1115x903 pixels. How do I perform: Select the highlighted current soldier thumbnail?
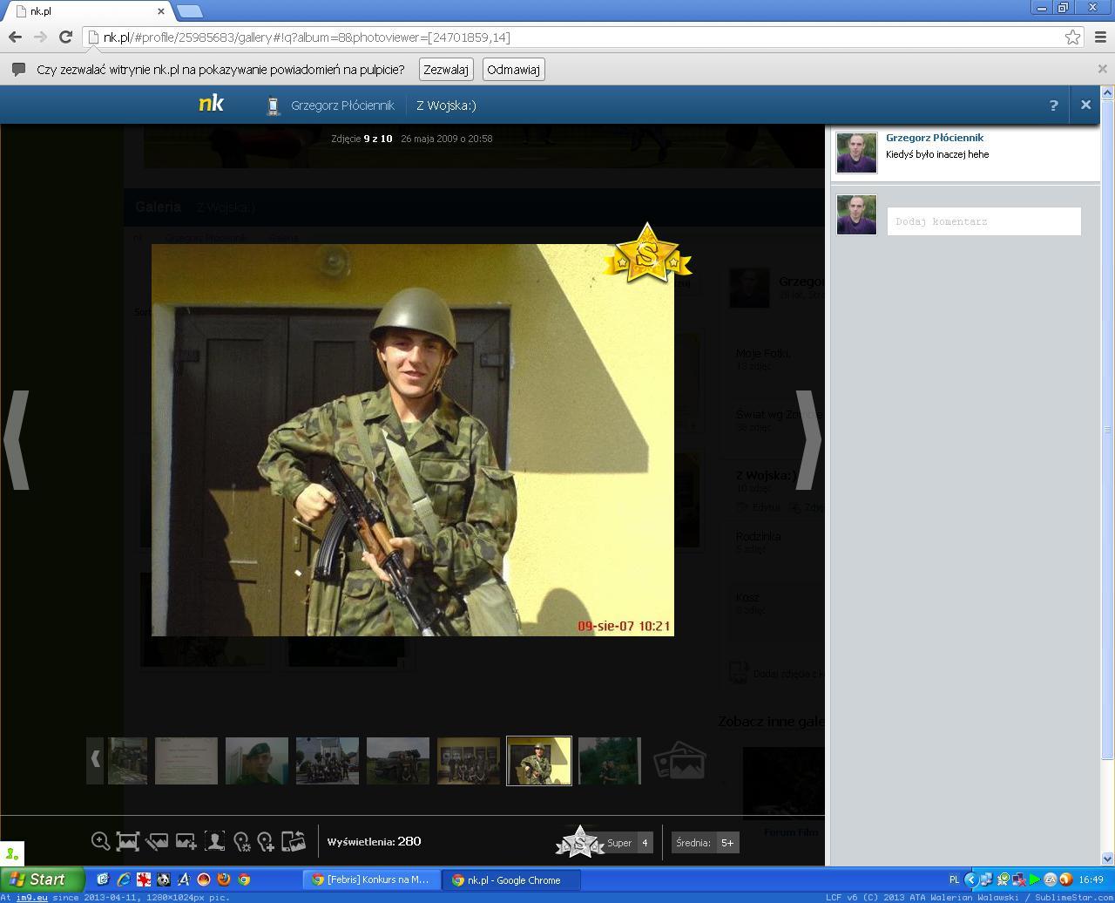(539, 760)
